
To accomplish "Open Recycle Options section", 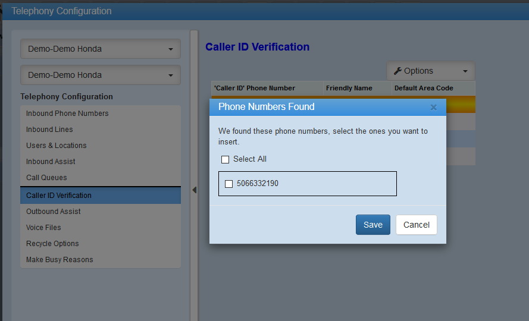I will pos(52,244).
